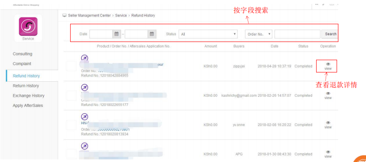Click Service breadcrumb link
The width and height of the screenshot is (366, 162).
click(121, 16)
